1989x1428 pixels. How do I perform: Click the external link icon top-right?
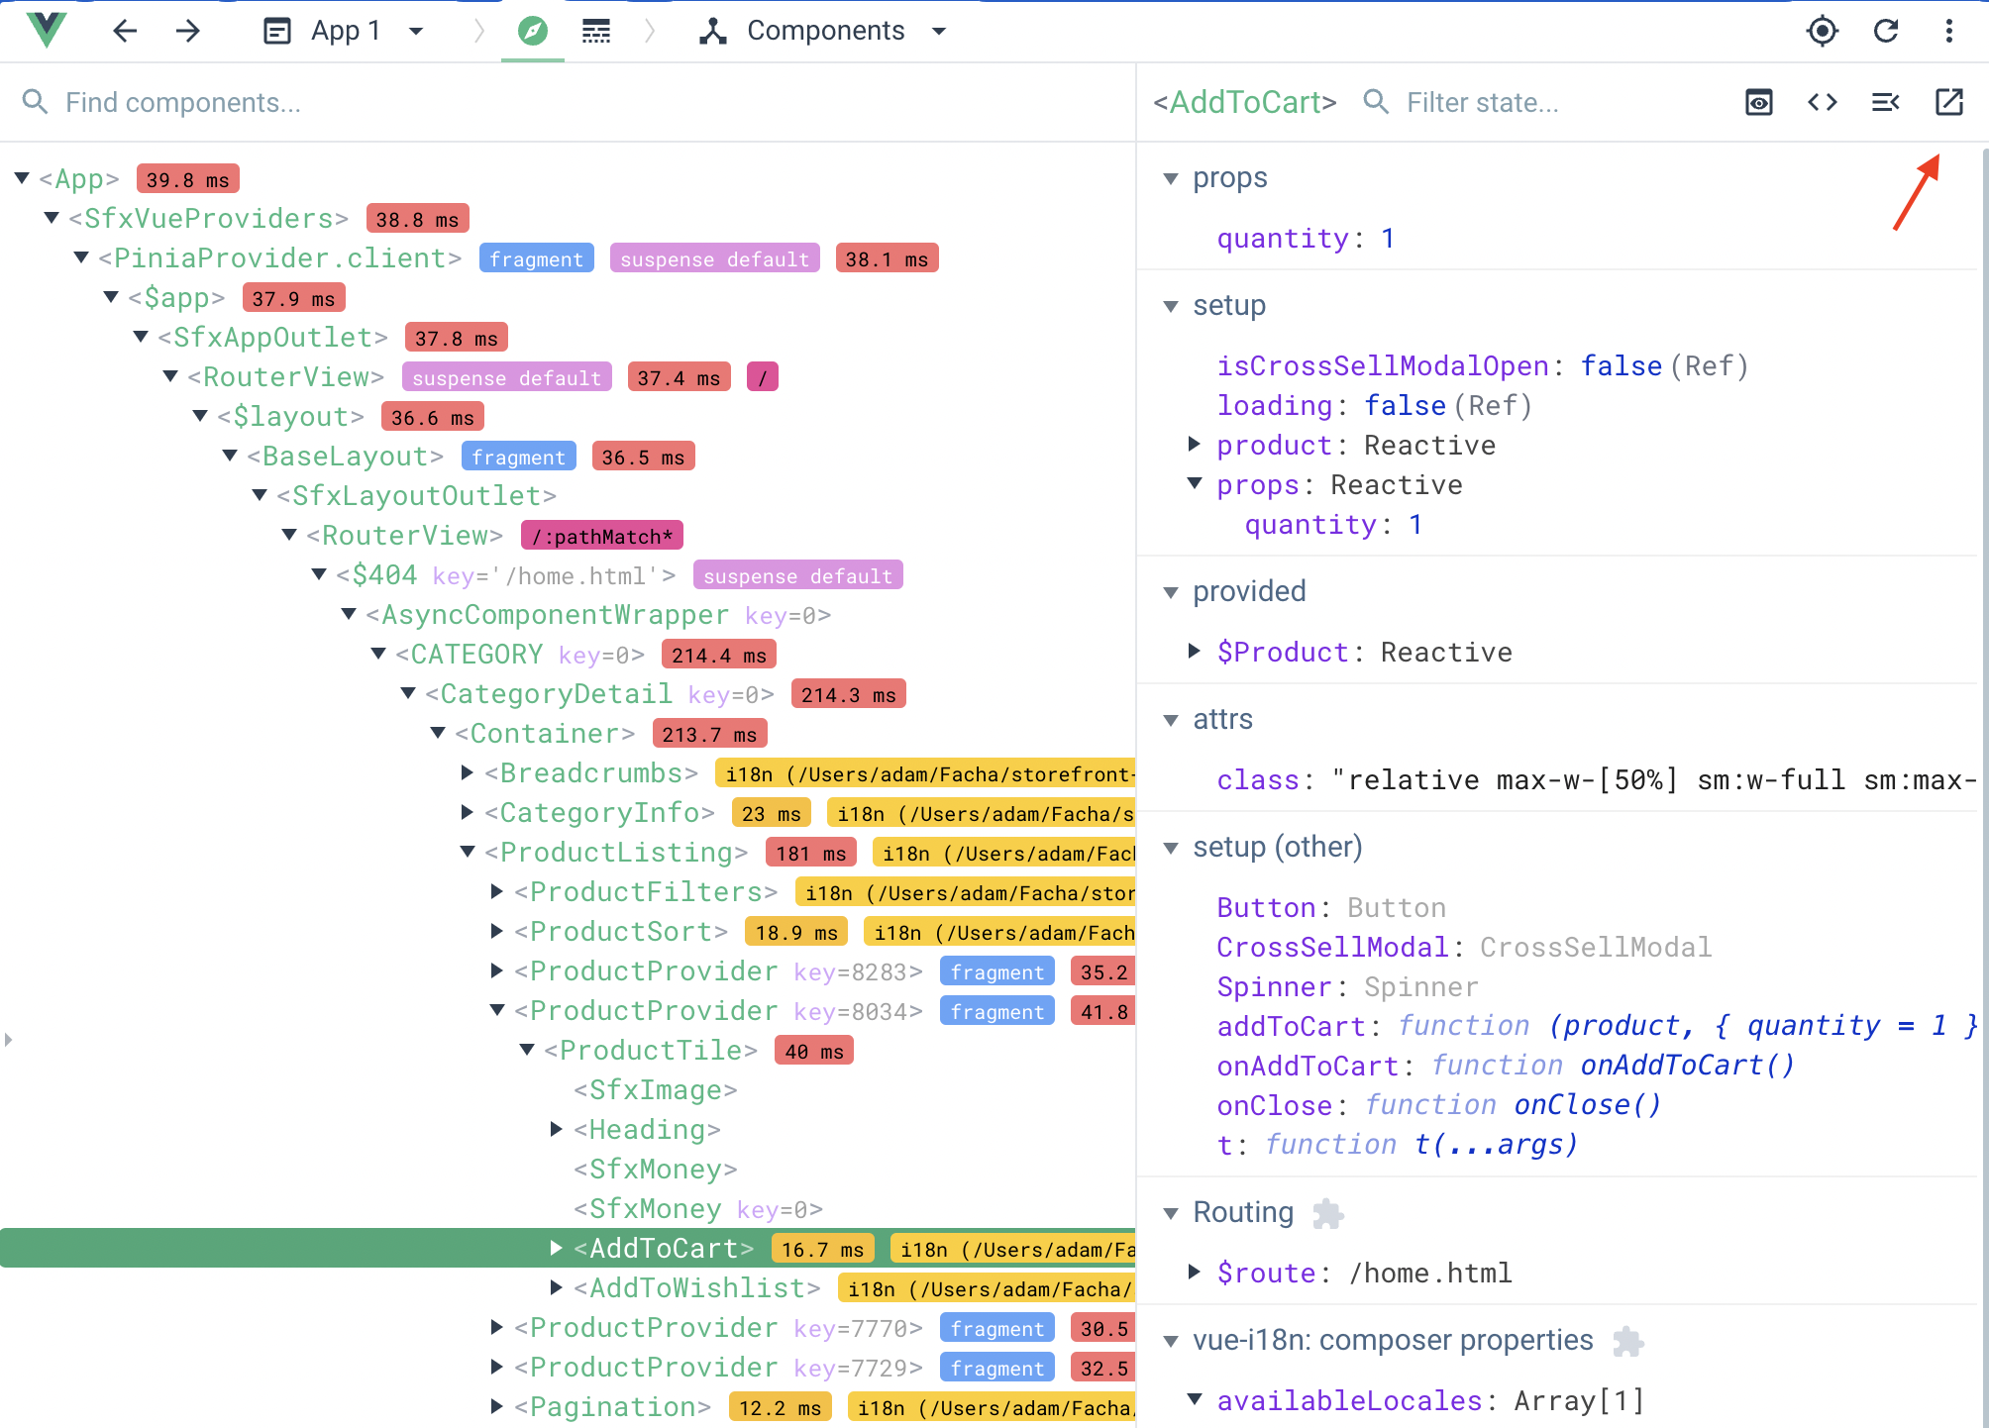(1948, 103)
